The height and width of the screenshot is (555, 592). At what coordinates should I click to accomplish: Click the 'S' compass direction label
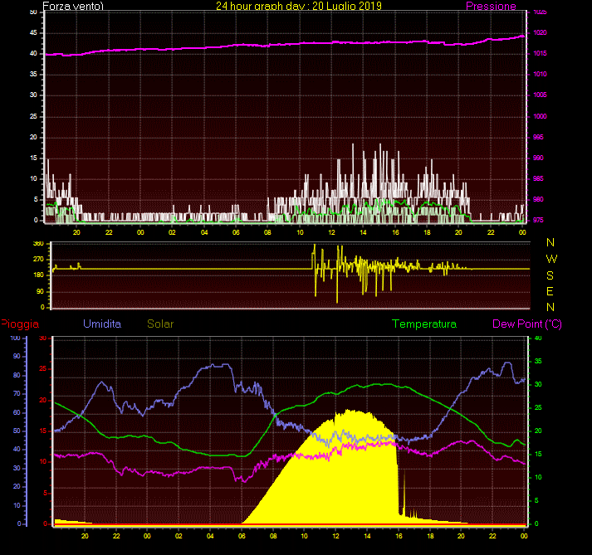550,275
